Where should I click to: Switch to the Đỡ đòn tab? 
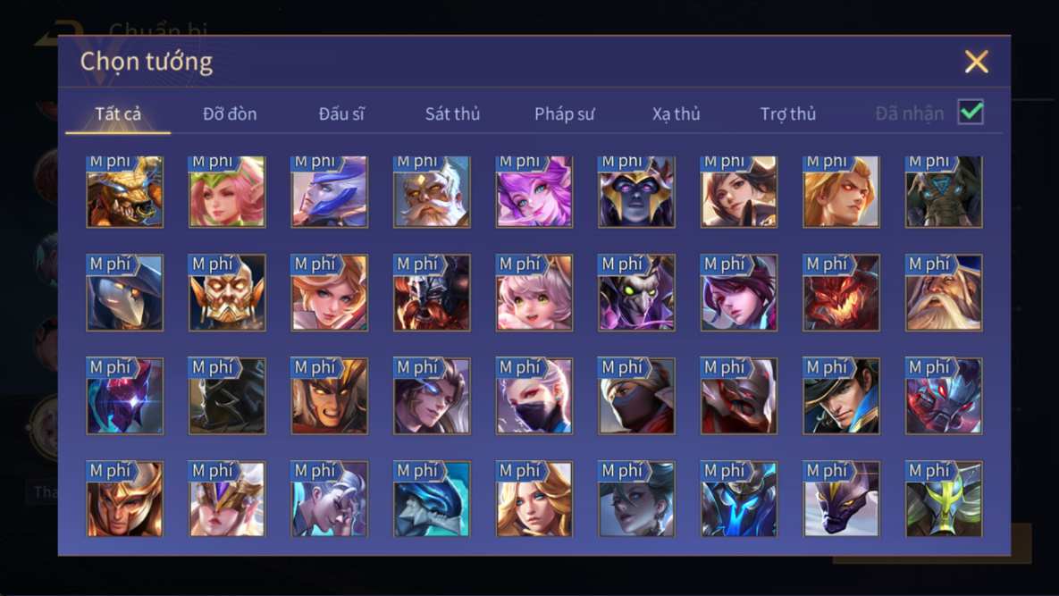tap(230, 113)
